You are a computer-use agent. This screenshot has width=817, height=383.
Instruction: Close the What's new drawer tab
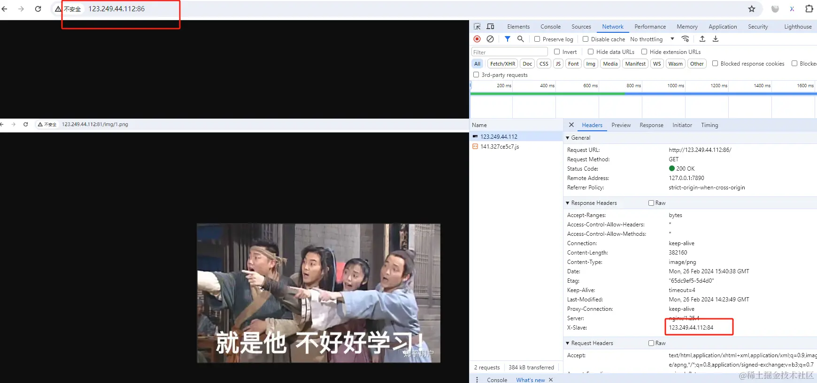[x=551, y=380]
